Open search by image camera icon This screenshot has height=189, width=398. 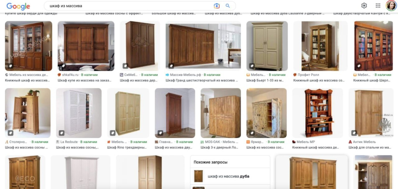[216, 6]
